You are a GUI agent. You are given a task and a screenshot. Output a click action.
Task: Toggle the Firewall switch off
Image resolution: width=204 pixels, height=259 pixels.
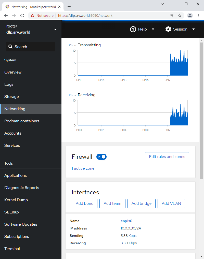(101, 157)
